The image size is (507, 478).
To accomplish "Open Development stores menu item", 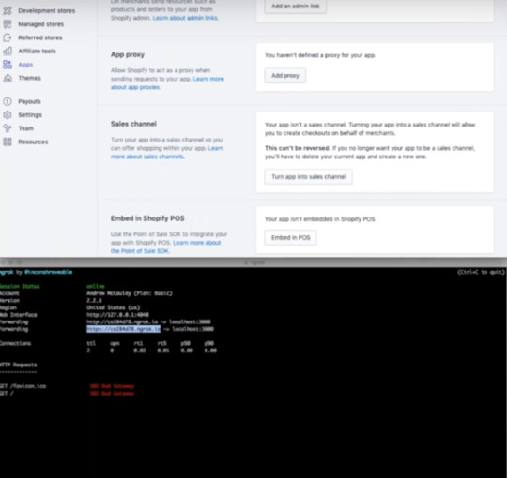I will coord(47,10).
